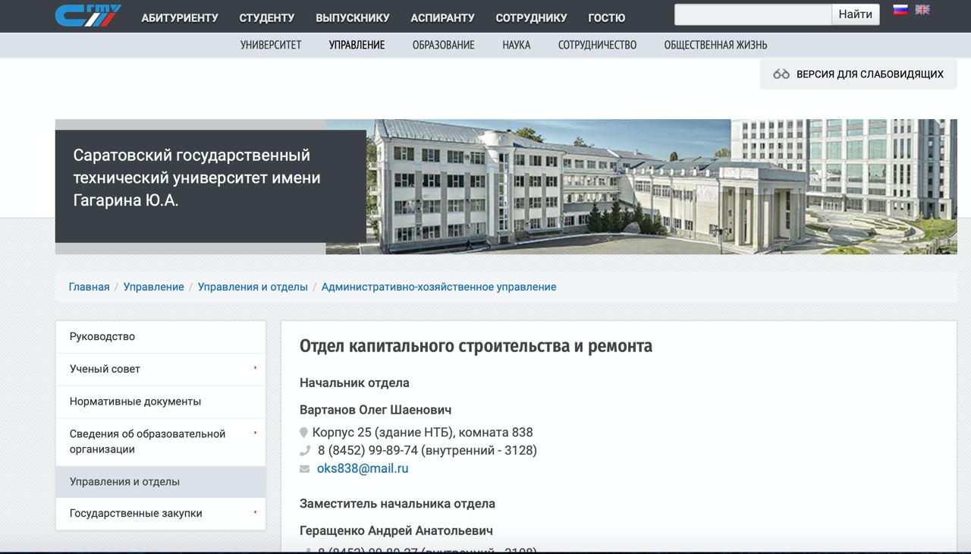Follow the Управления и отделы breadcrumb link

pos(253,287)
